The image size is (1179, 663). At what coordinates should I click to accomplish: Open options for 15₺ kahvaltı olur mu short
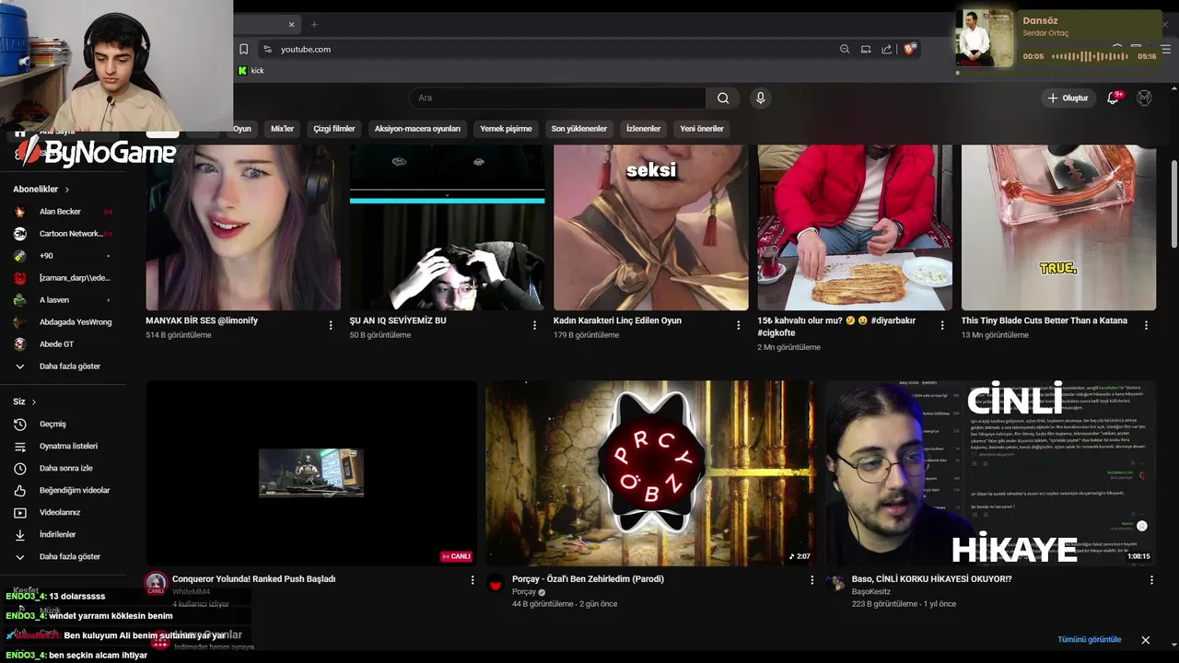[942, 325]
